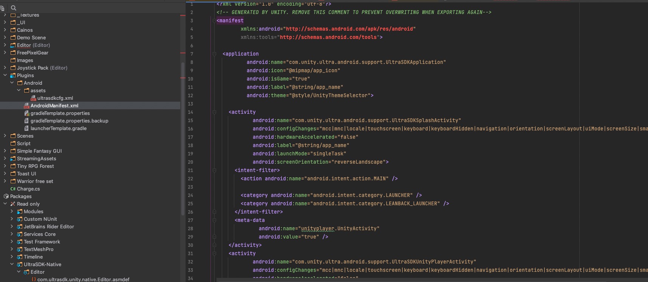648x282 pixels.
Task: Click the search magnifier icon in explorer toolbar
Action: [x=14, y=8]
